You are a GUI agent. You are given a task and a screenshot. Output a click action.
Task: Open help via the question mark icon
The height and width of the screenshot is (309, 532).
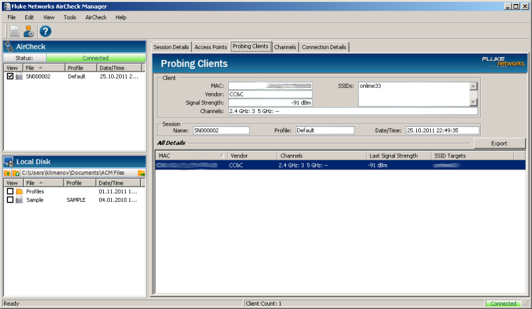(x=45, y=32)
